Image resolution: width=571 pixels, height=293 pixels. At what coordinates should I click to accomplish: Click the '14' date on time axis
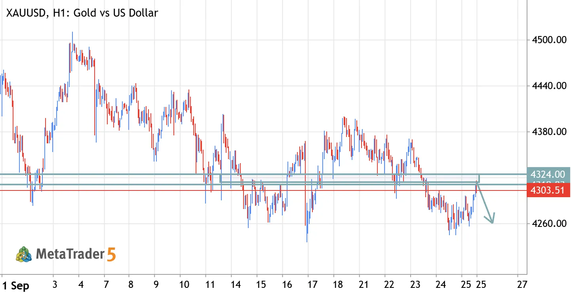coord(235,284)
